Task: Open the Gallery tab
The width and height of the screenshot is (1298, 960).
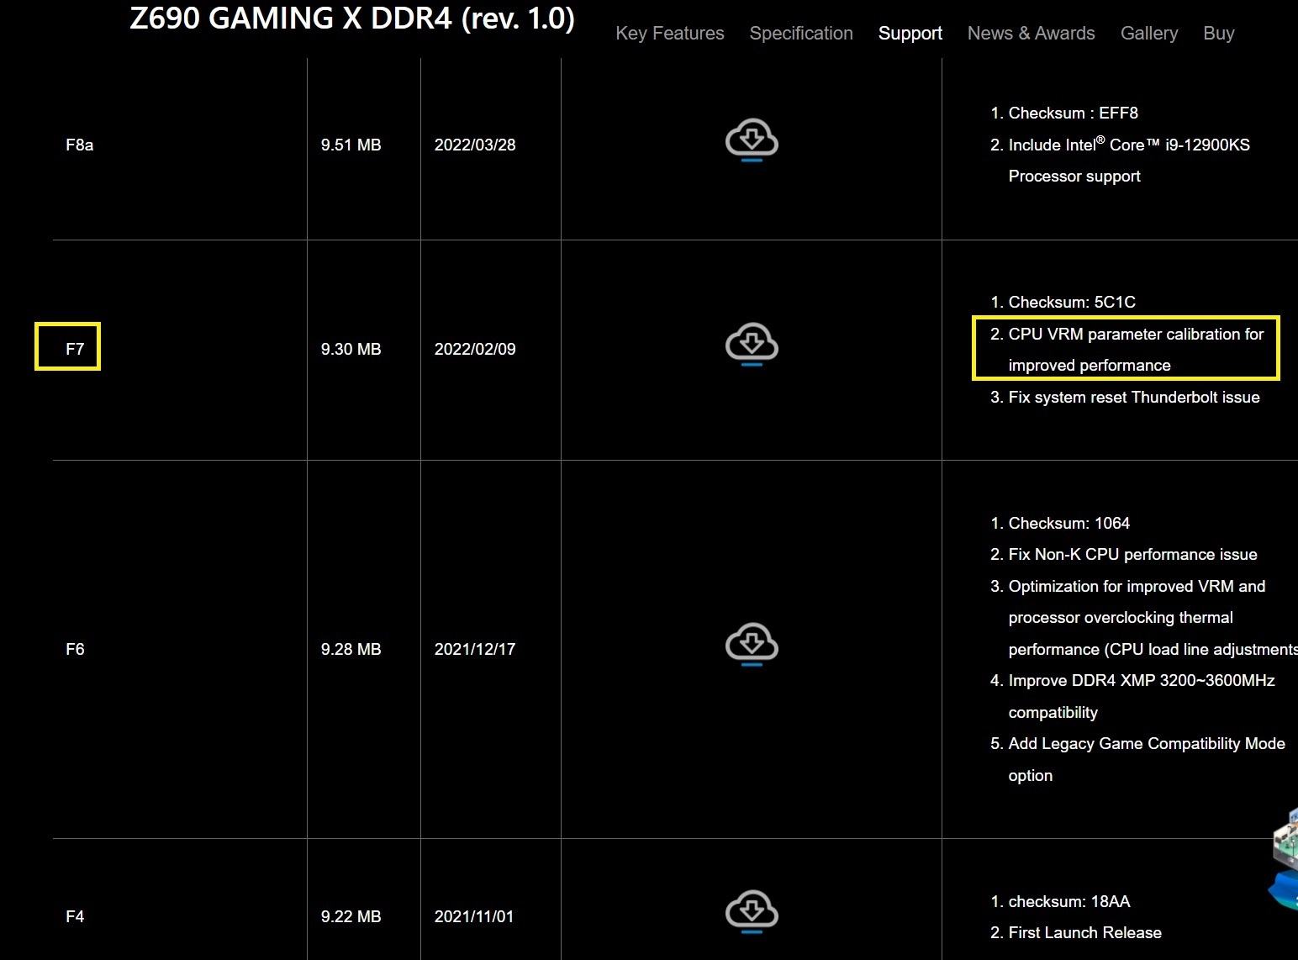Action: [1148, 34]
